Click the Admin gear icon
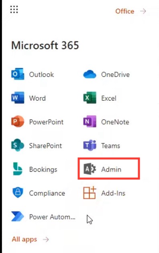 (90, 169)
